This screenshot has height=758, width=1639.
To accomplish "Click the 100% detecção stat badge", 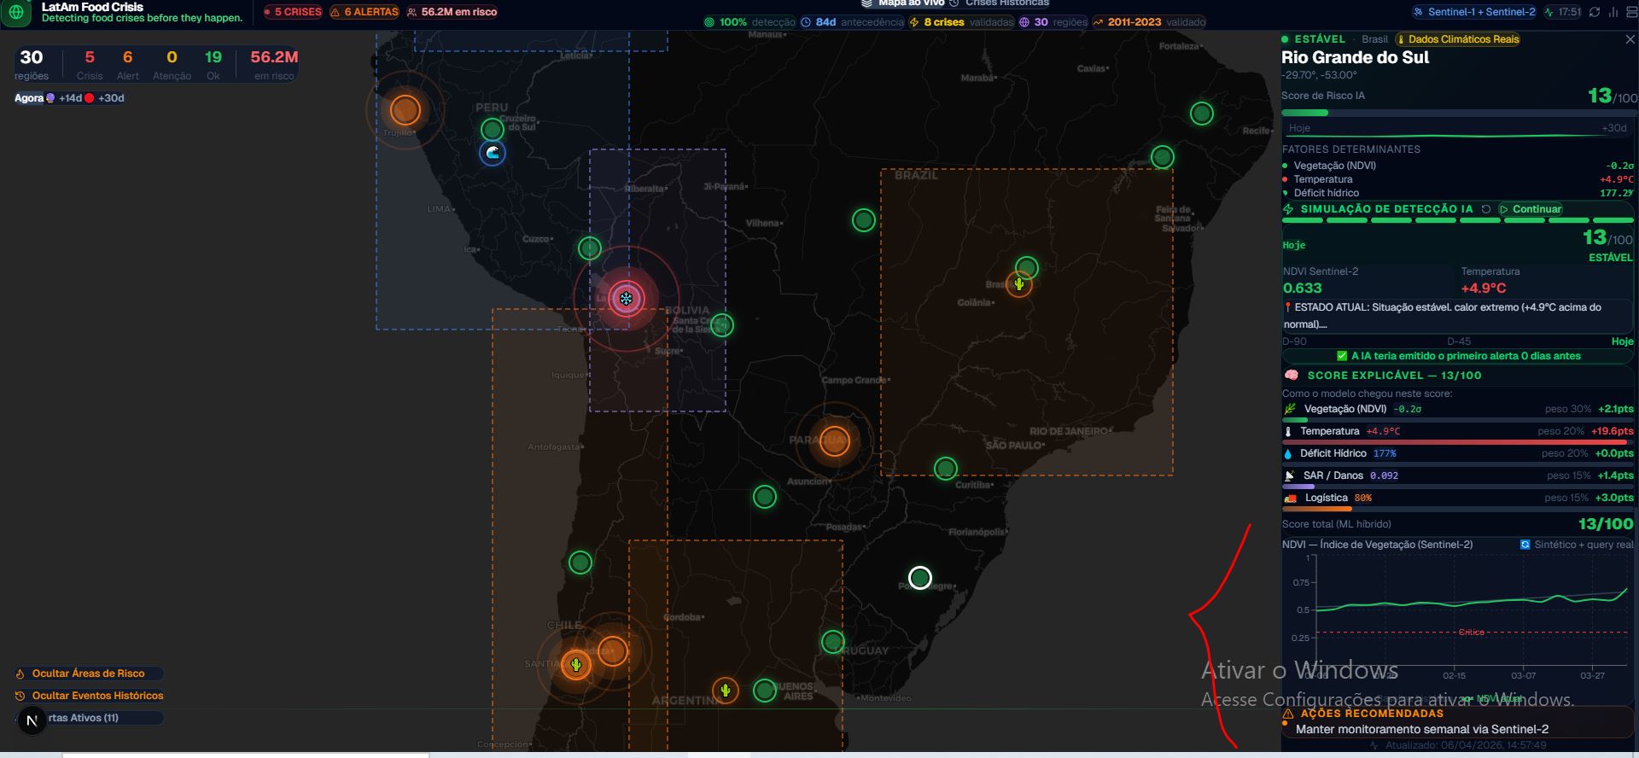I will [750, 22].
